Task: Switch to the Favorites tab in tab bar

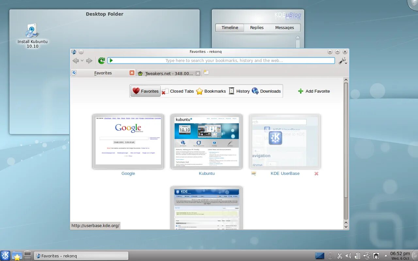Action: [103, 73]
